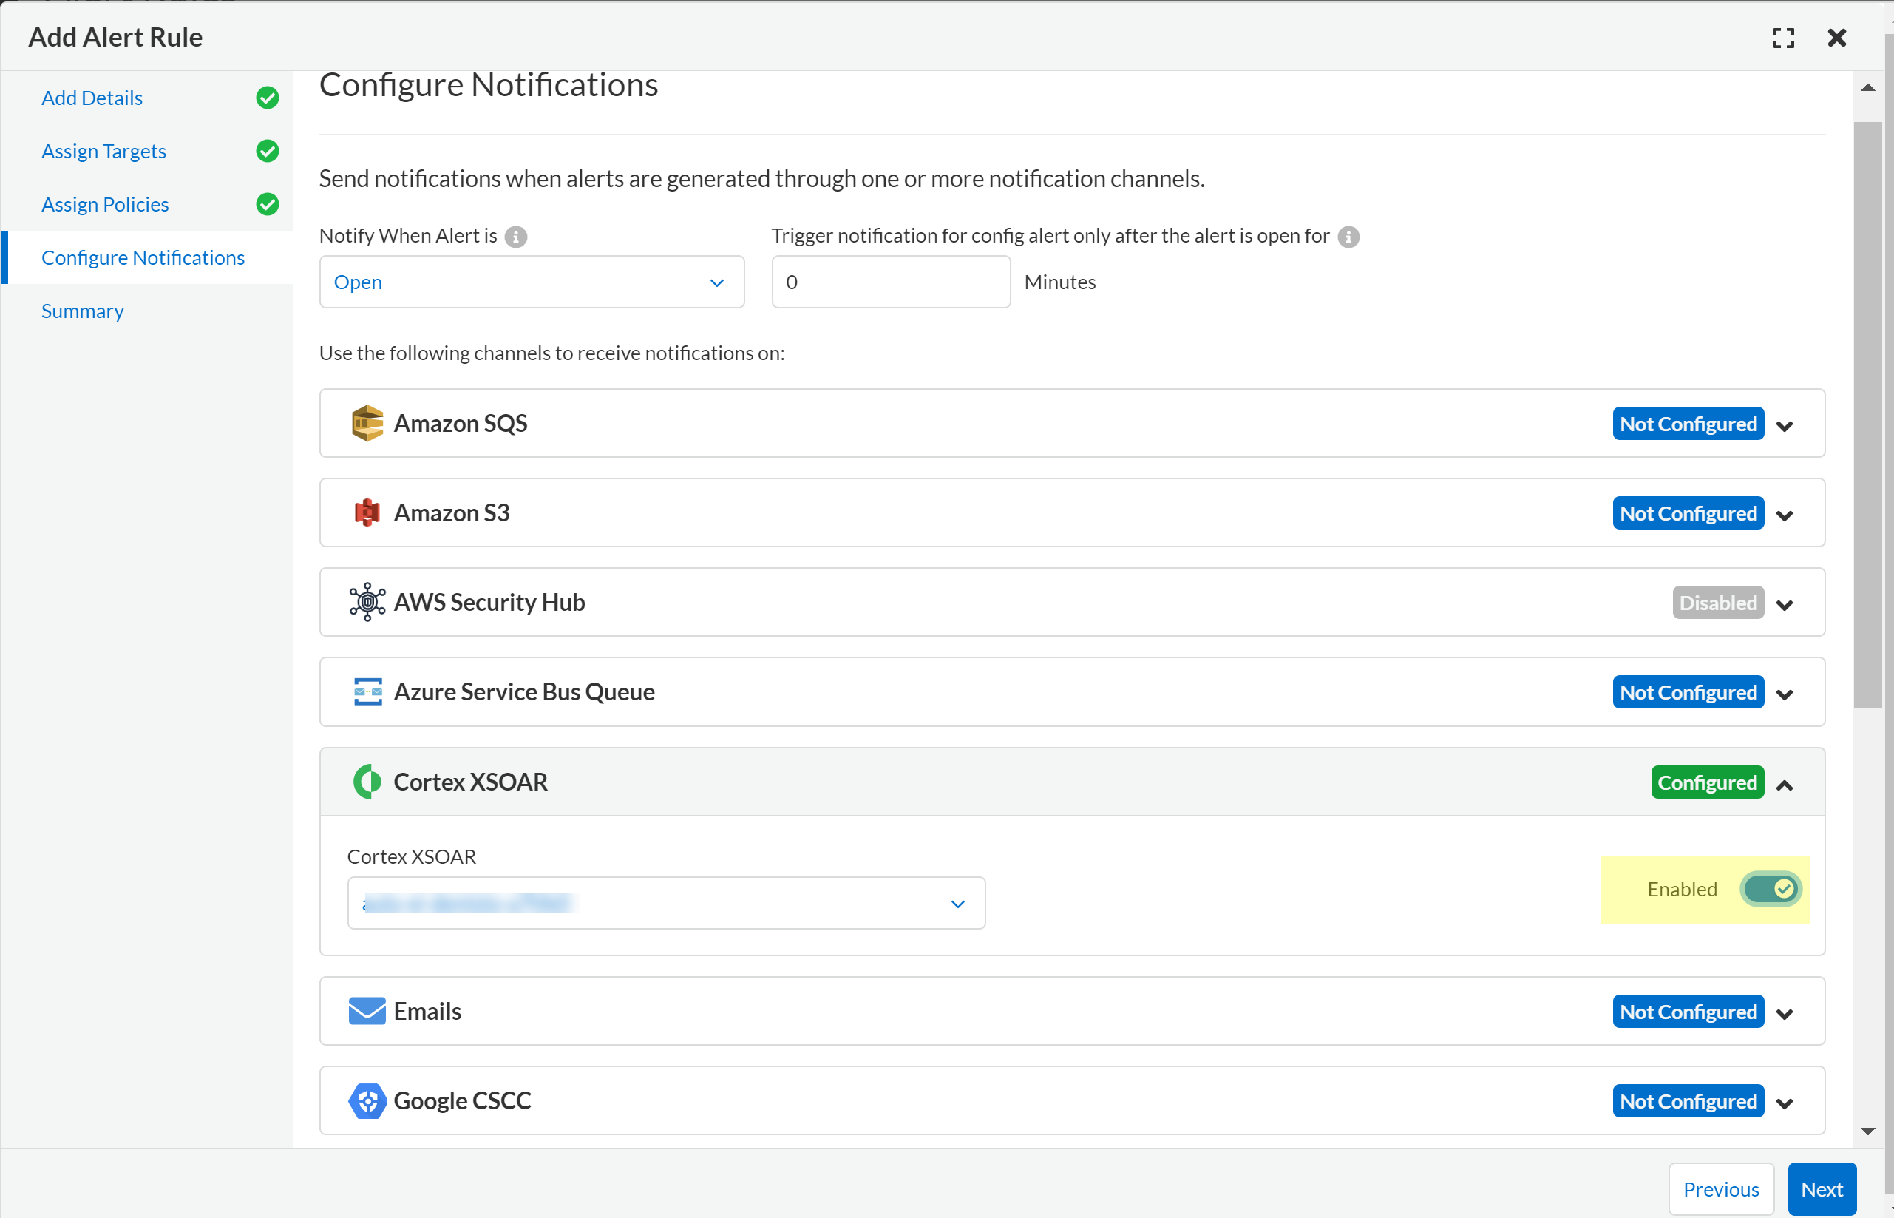Click the fullscreen expand icon
The width and height of the screenshot is (1894, 1218).
pos(1783,38)
